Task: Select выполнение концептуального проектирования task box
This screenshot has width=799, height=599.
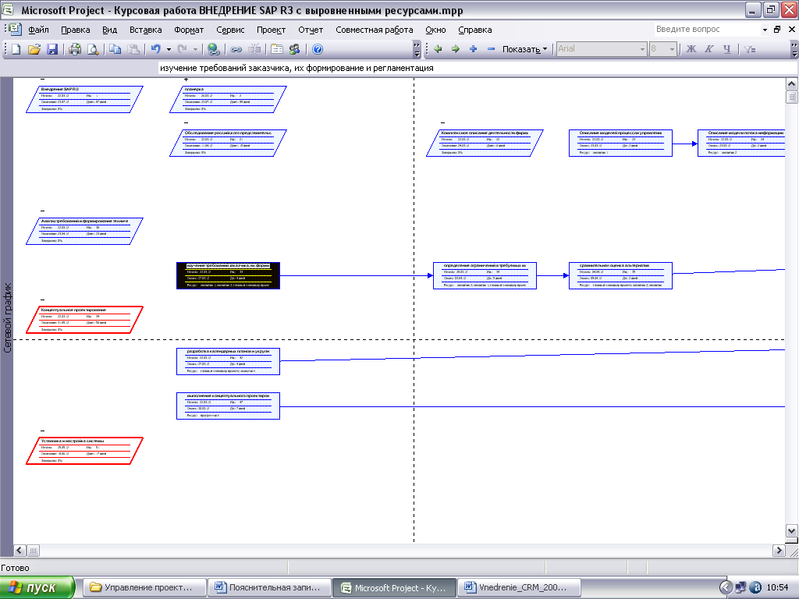Action: coord(229,406)
